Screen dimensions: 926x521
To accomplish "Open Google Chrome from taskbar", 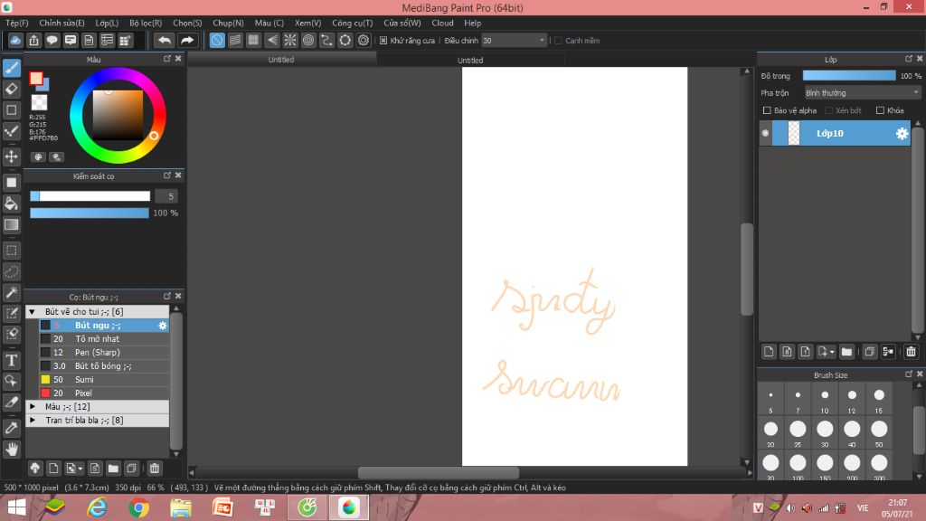I will (x=138, y=507).
